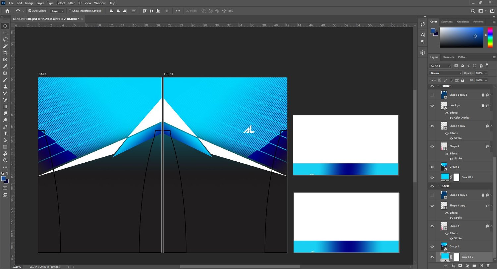Click inside the color picker field
The image size is (497, 269).
(461, 37)
